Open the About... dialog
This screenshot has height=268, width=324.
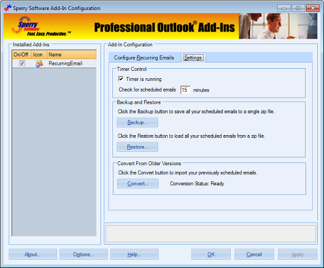coord(32,254)
